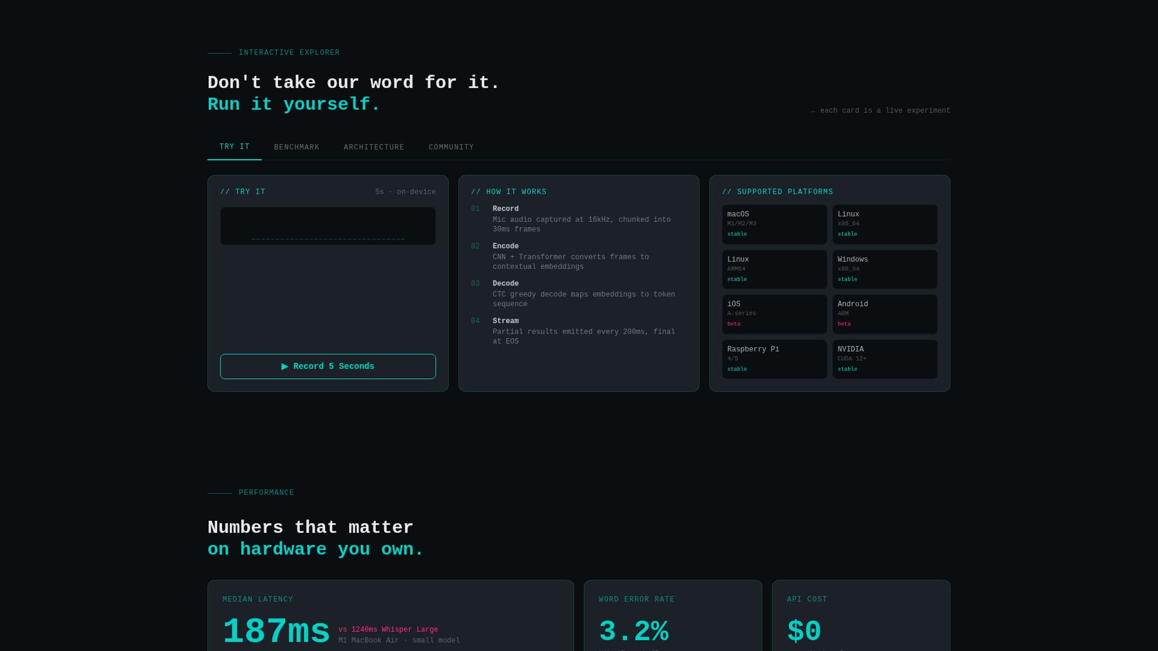The width and height of the screenshot is (1158, 651).
Task: Click the 'WORD ERROR RATE' card label
Action: (x=637, y=600)
